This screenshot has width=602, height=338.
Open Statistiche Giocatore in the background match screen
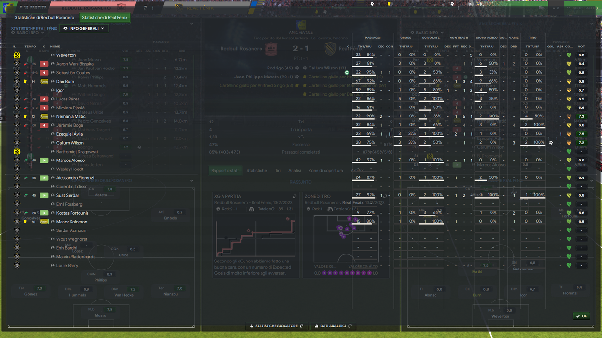(277, 326)
